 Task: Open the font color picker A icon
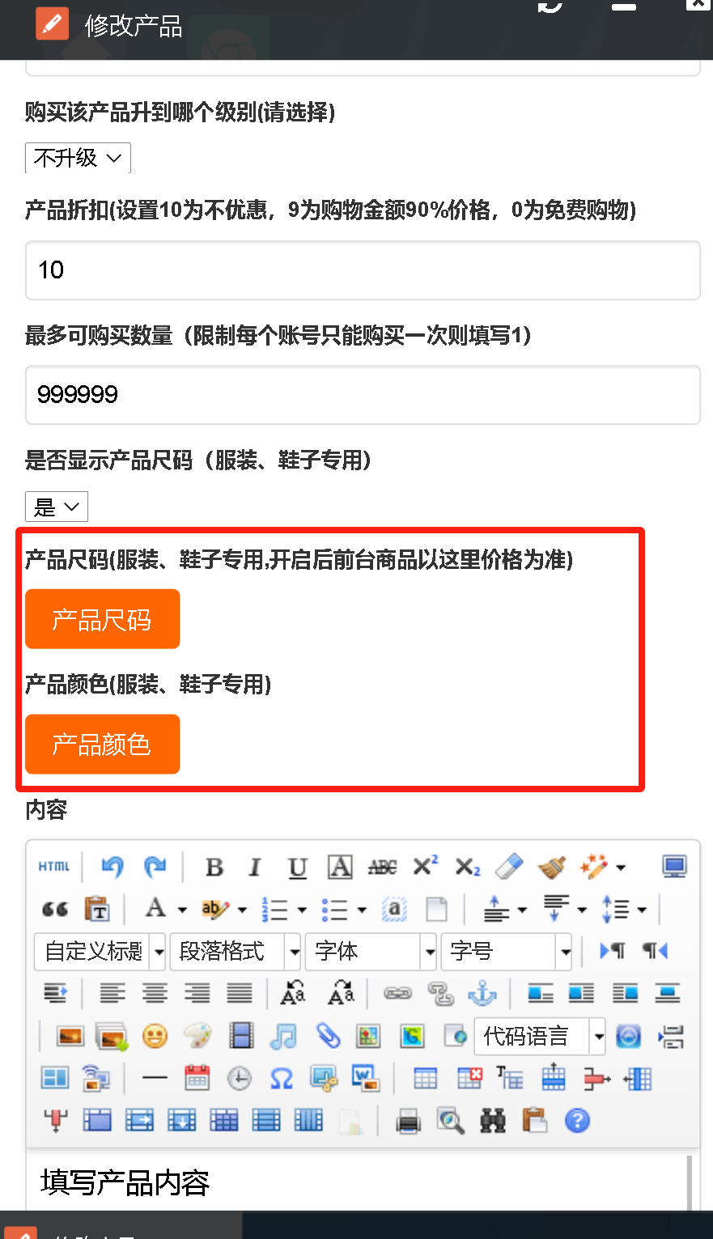[155, 909]
